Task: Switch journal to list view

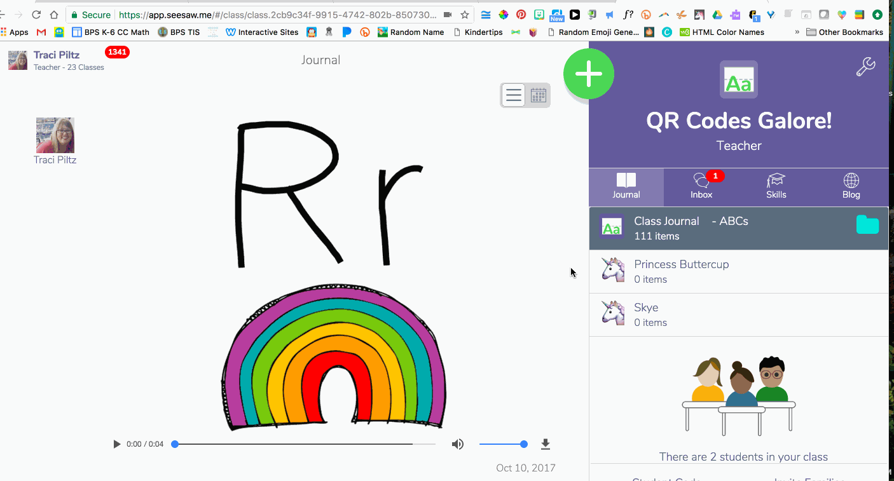Action: click(513, 95)
